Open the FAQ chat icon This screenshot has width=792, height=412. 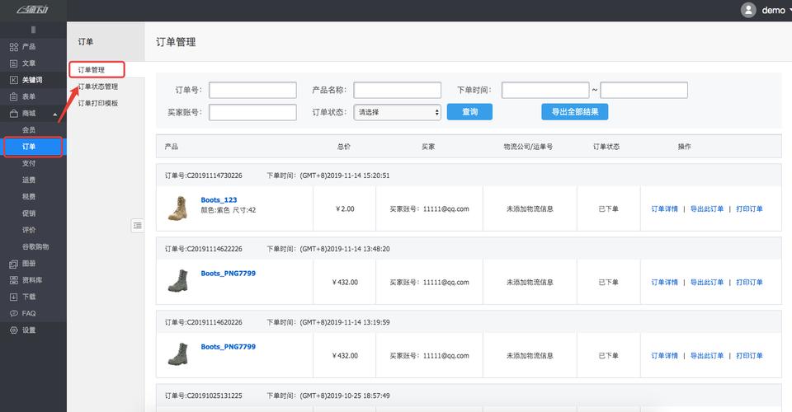tap(14, 314)
